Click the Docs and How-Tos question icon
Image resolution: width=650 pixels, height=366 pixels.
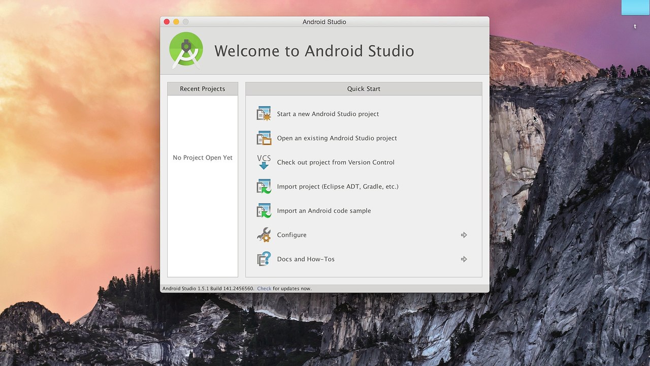[264, 259]
